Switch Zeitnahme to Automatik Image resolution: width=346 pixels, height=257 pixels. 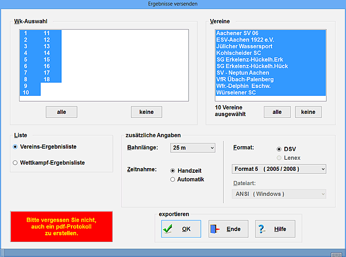tap(173, 179)
